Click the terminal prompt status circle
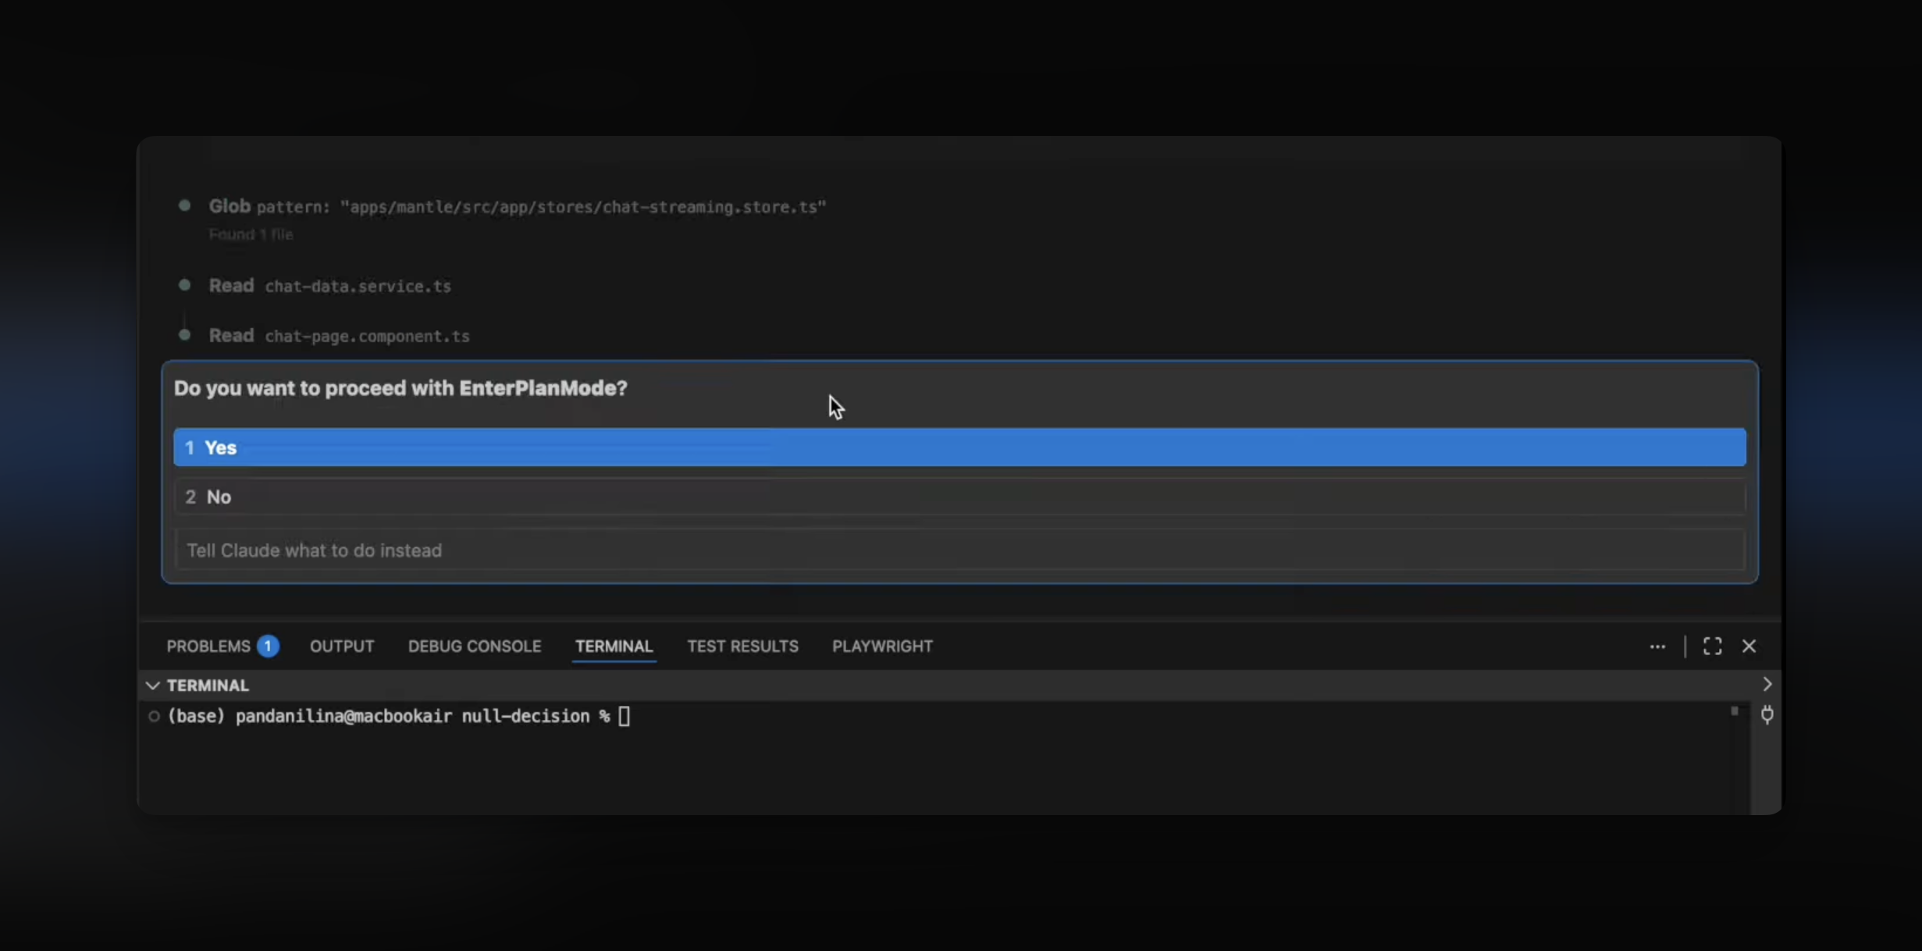 (x=154, y=717)
